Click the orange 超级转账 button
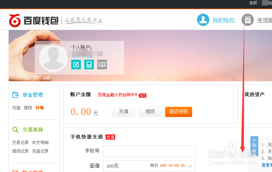The width and height of the screenshot is (272, 172). (x=178, y=112)
